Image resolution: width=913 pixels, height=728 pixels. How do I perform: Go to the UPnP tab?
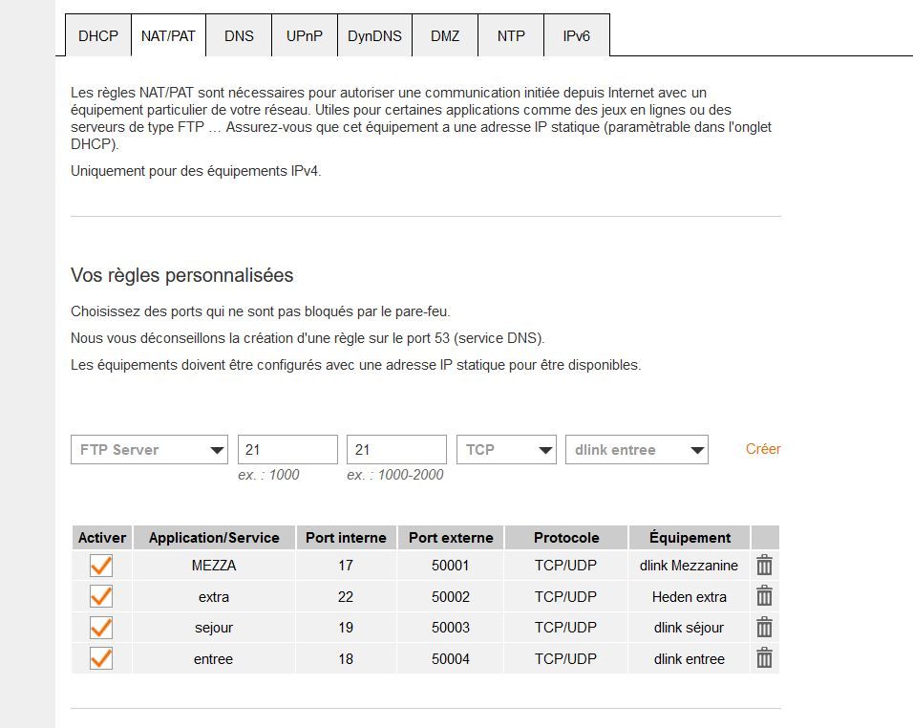point(305,36)
